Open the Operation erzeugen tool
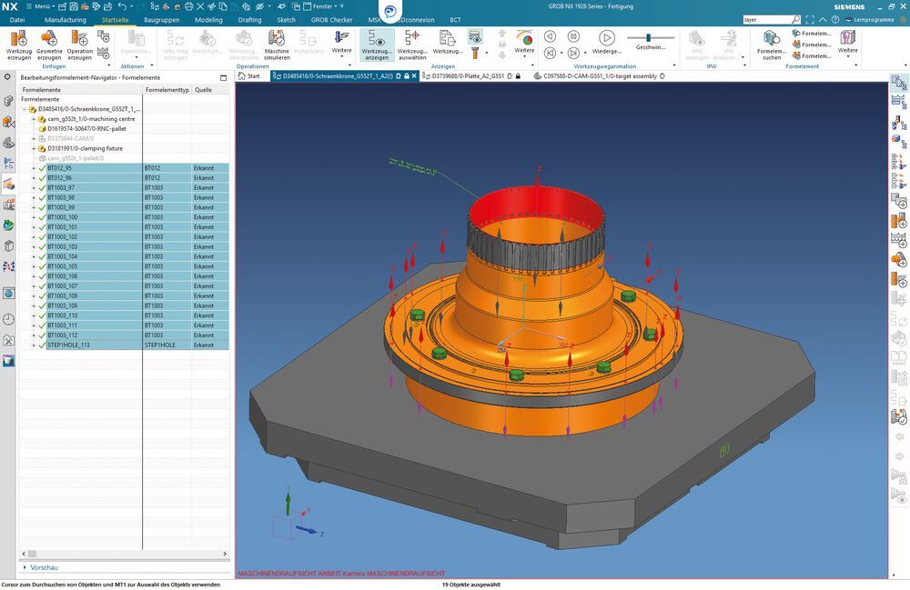 click(x=79, y=43)
